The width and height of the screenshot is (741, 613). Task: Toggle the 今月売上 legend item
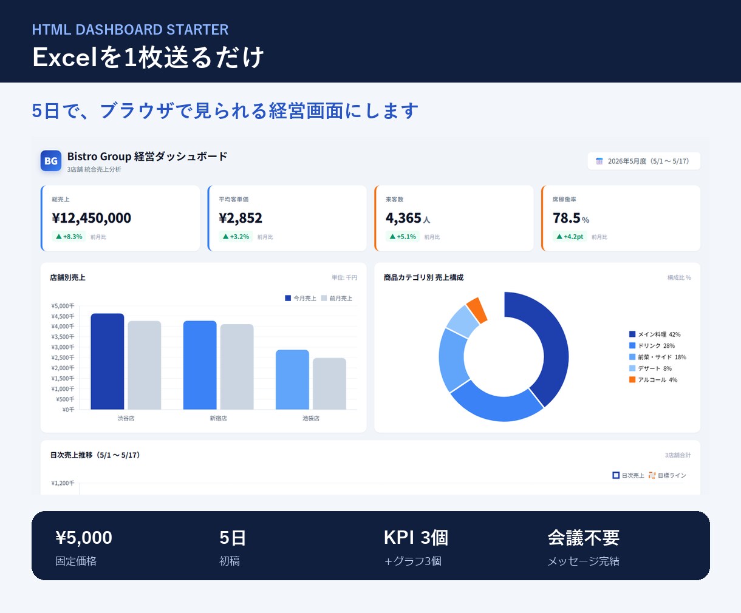(301, 298)
